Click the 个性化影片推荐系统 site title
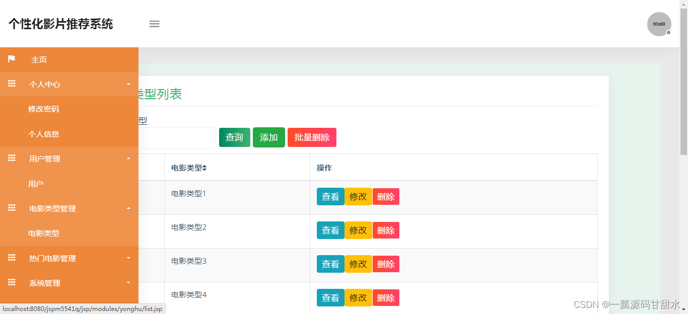688x314 pixels. (60, 24)
